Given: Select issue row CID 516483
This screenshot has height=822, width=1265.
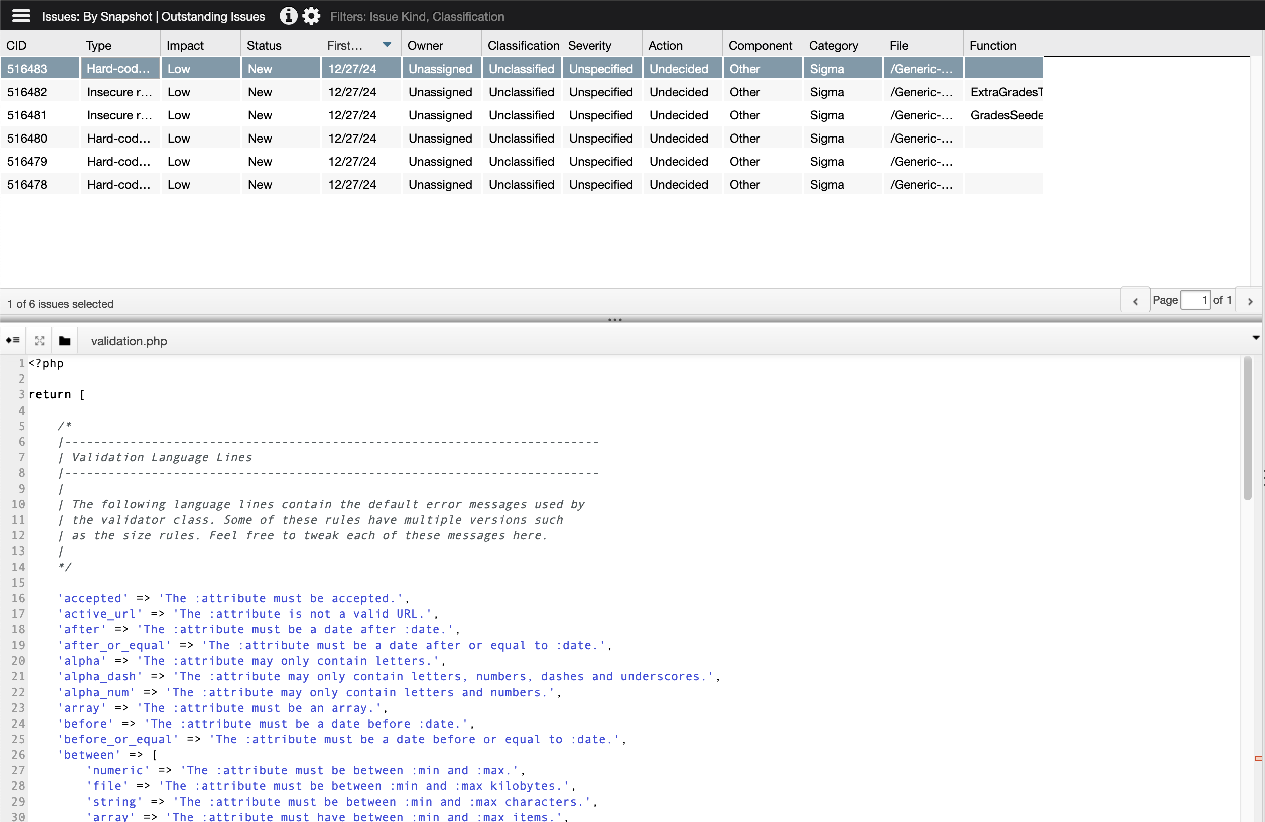Looking at the screenshot, I should click(x=522, y=69).
